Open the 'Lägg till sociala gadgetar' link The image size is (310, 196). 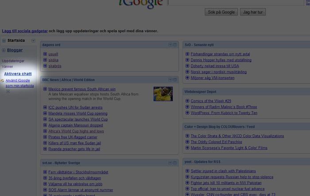[25, 31]
